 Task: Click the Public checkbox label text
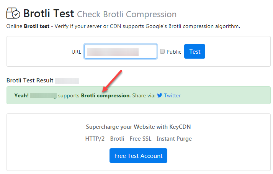tap(174, 52)
